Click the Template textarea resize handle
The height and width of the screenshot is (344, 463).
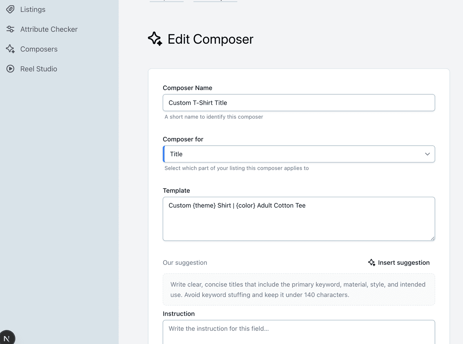click(x=433, y=238)
